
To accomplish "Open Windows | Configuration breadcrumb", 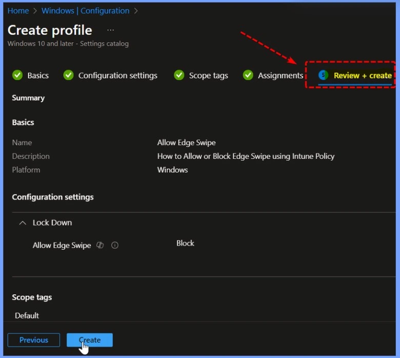I will [x=86, y=11].
